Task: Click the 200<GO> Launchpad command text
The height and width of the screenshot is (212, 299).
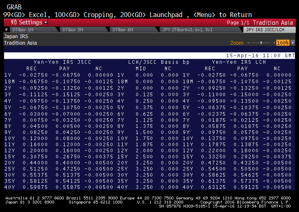Action: pyautogui.click(x=151, y=15)
